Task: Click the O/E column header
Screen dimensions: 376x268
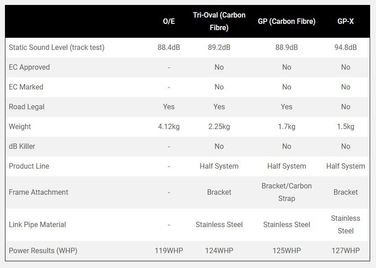Action: [169, 21]
